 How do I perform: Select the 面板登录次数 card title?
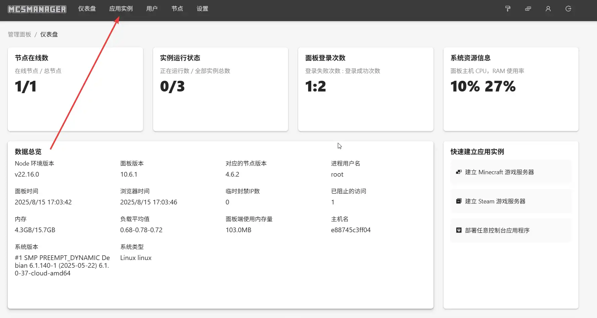pyautogui.click(x=325, y=58)
